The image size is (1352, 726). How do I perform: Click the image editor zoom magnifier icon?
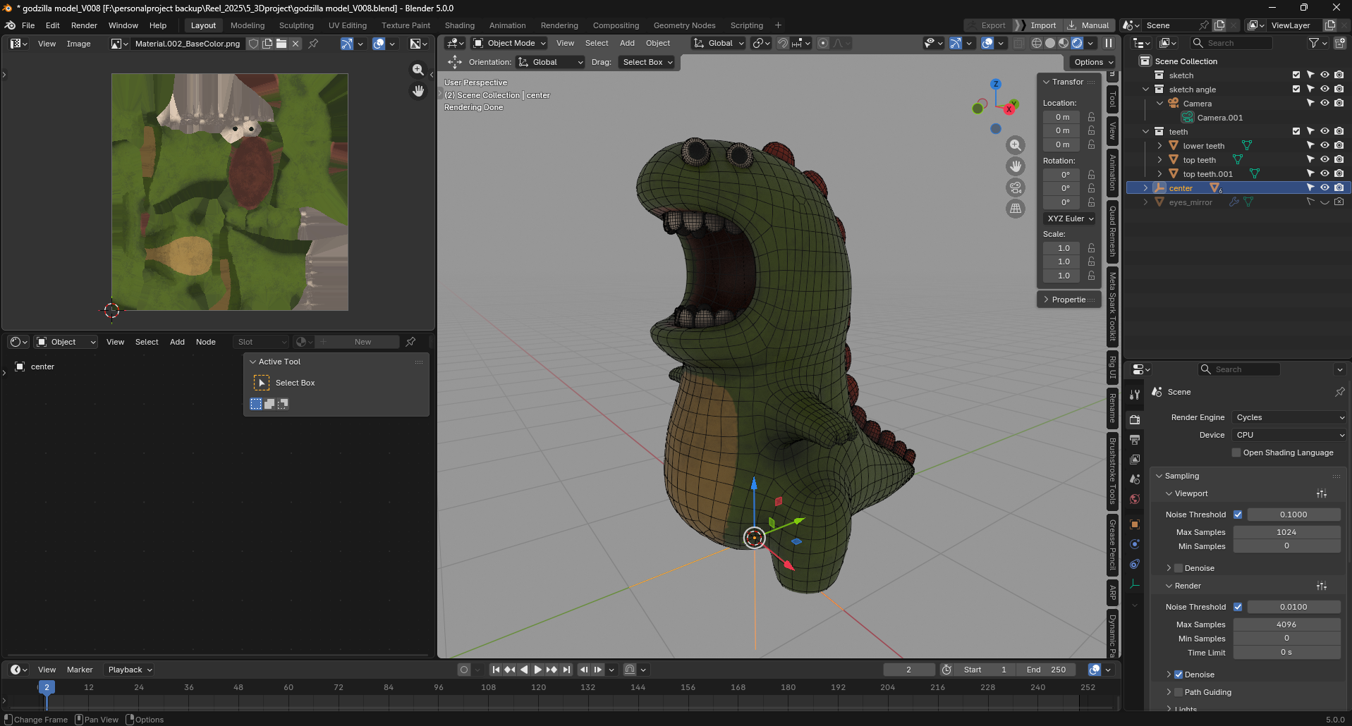[418, 70]
